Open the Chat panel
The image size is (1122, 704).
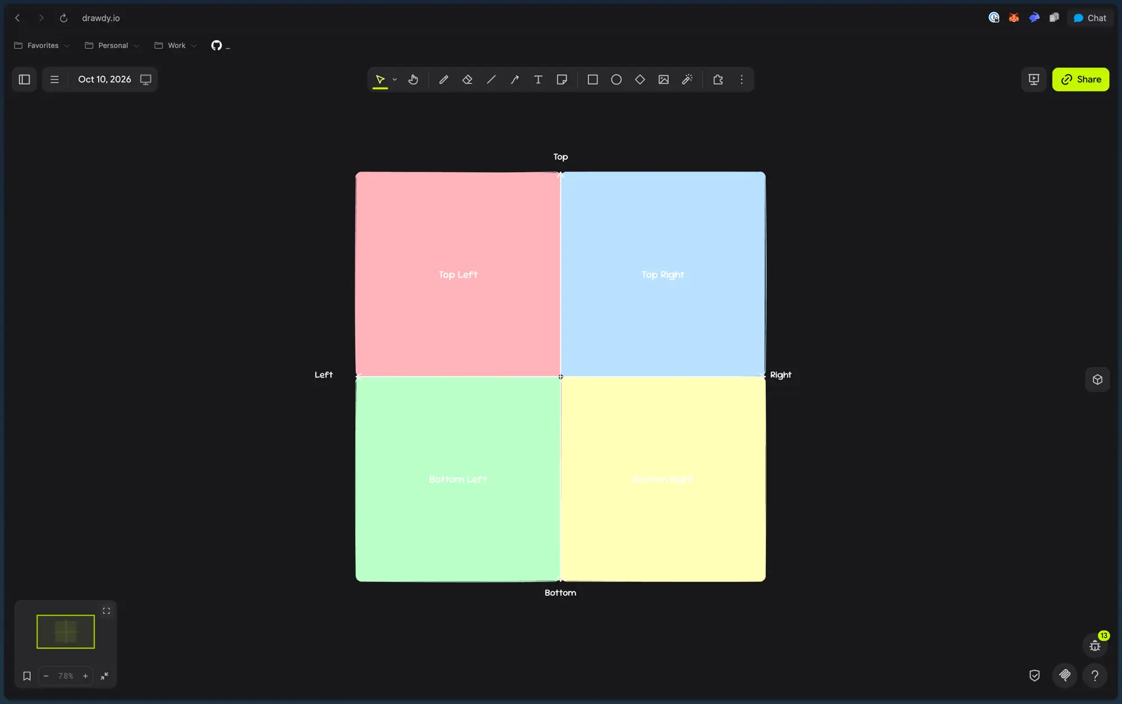pyautogui.click(x=1090, y=18)
